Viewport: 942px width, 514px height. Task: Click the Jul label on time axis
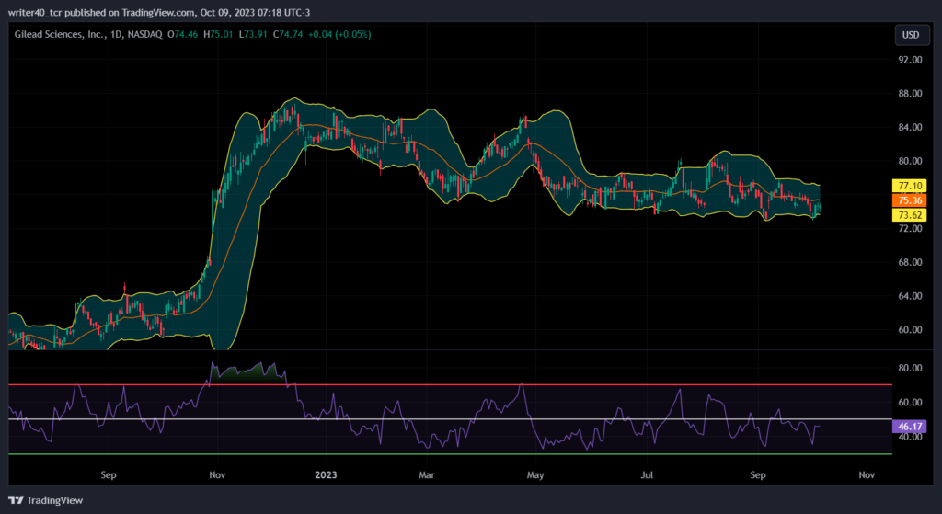coord(647,475)
